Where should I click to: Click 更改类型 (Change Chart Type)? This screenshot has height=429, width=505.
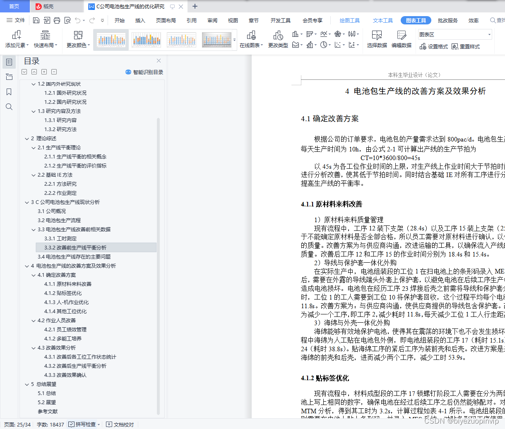(278, 39)
